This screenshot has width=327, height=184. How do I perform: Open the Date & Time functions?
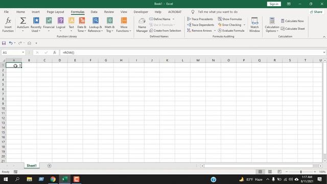point(82,25)
